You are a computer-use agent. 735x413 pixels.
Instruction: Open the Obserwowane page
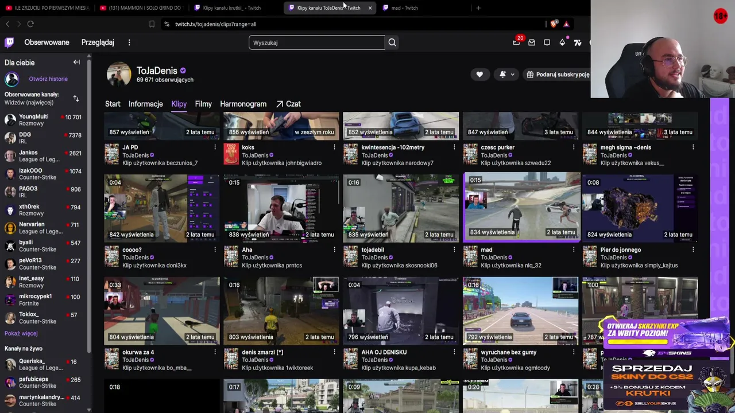47,42
